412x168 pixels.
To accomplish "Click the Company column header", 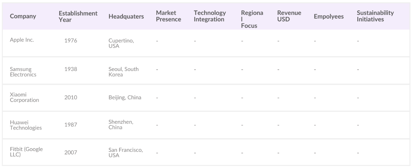I will click(23, 16).
